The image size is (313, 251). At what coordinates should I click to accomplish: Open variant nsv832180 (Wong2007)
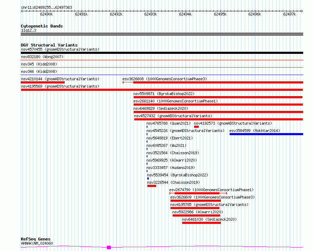coord(42,57)
